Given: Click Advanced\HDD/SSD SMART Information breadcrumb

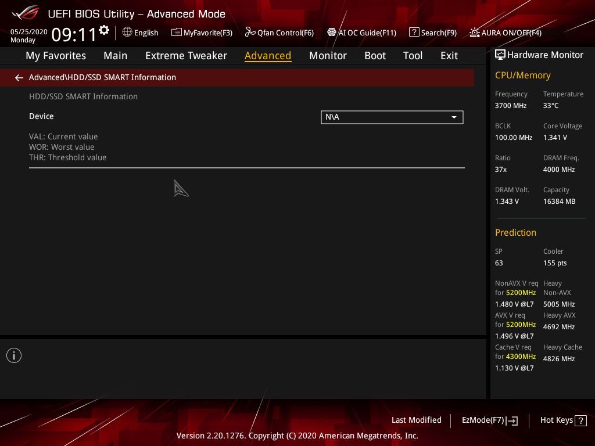Looking at the screenshot, I should pos(102,77).
